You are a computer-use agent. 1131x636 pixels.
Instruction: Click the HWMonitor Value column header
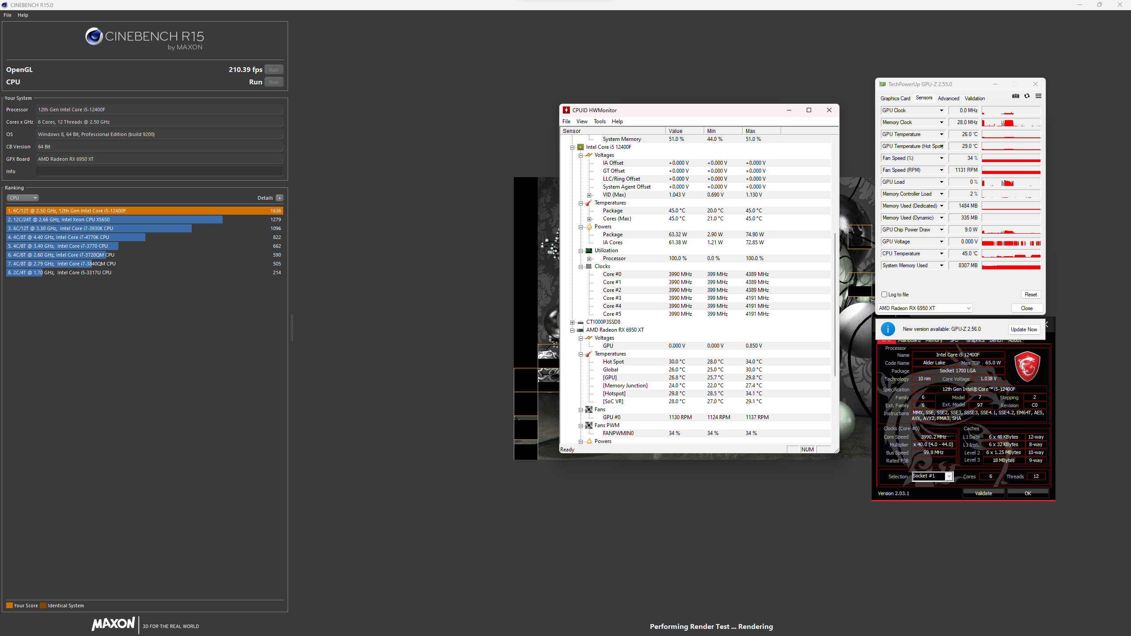click(684, 131)
